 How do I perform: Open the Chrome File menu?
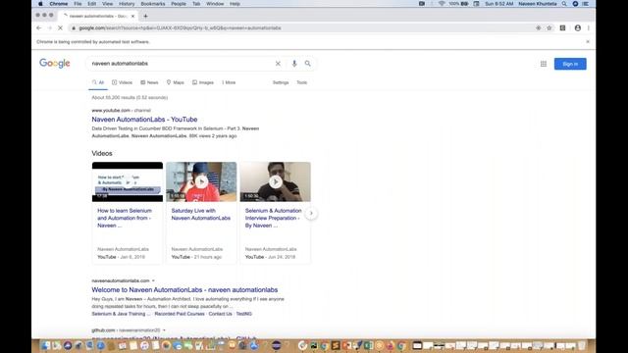pyautogui.click(x=78, y=4)
